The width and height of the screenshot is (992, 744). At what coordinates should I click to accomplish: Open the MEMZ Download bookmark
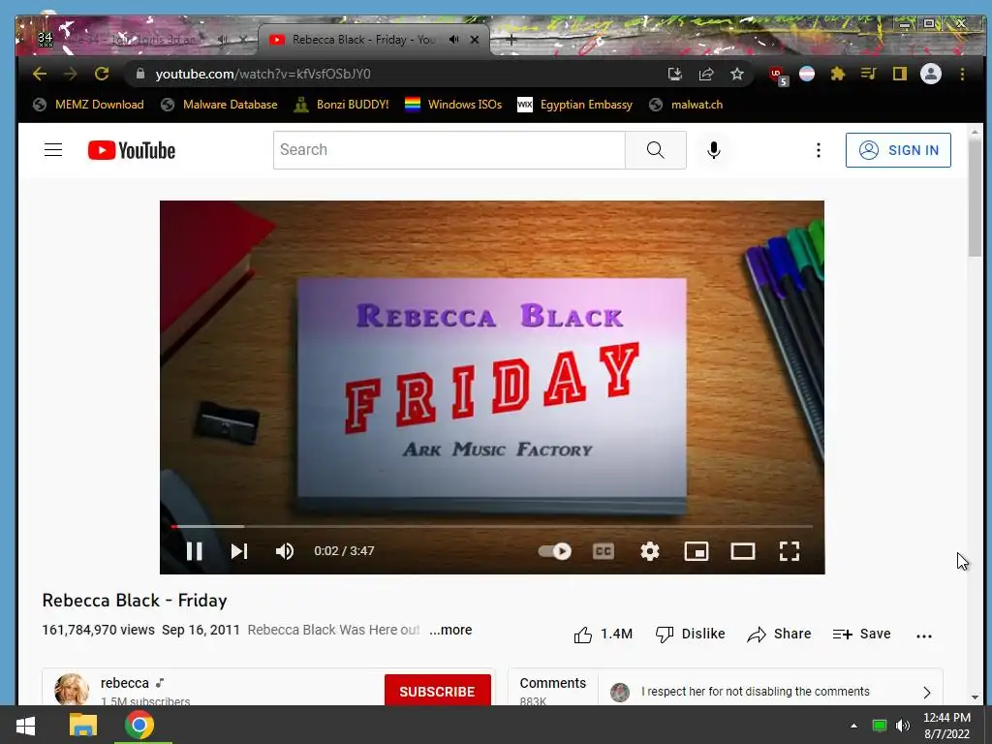coord(88,105)
